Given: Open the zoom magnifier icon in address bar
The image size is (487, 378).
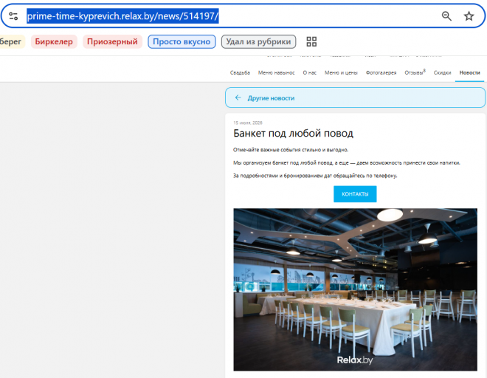Looking at the screenshot, I should tap(446, 16).
